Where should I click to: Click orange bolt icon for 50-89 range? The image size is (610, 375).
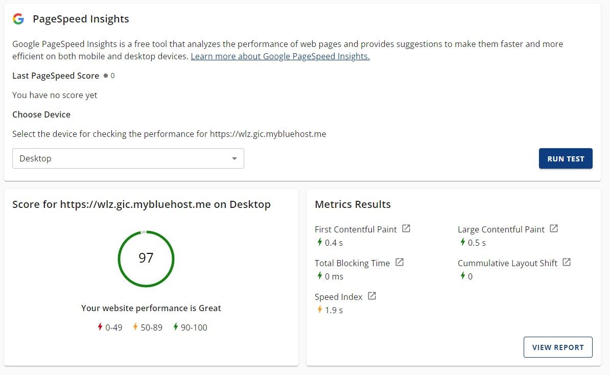135,327
